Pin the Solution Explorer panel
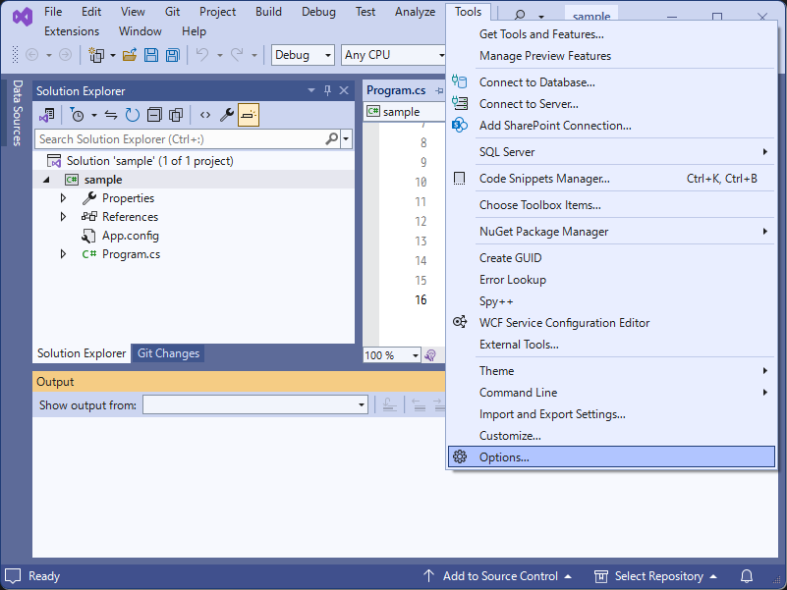The height and width of the screenshot is (590, 787). (328, 90)
